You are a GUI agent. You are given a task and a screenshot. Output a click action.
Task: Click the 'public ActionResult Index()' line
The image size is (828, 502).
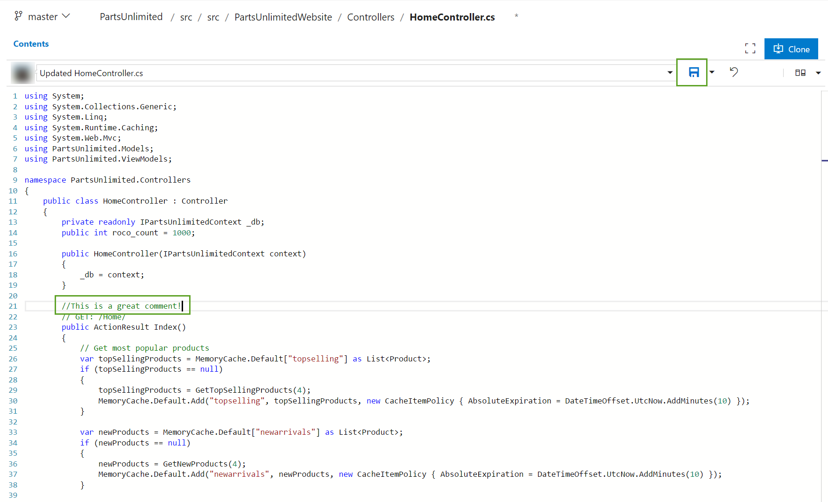click(124, 327)
